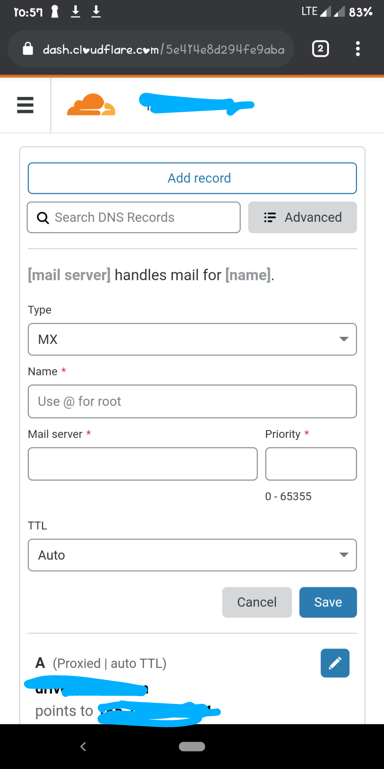The width and height of the screenshot is (384, 769).
Task: Expand the record Type dropdown
Action: coord(192,339)
